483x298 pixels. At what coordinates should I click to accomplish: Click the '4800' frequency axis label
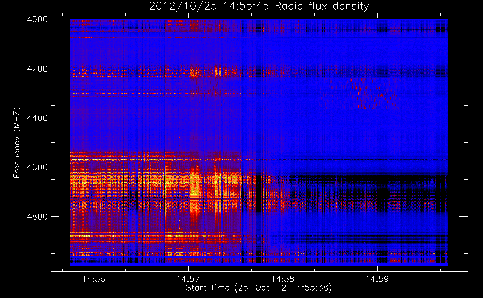coord(37,216)
